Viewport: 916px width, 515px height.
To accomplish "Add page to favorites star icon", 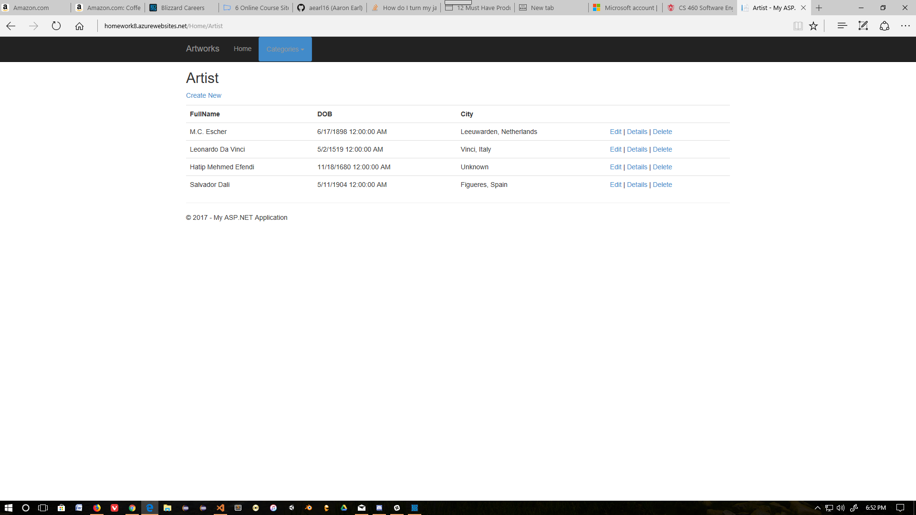I will [x=813, y=26].
